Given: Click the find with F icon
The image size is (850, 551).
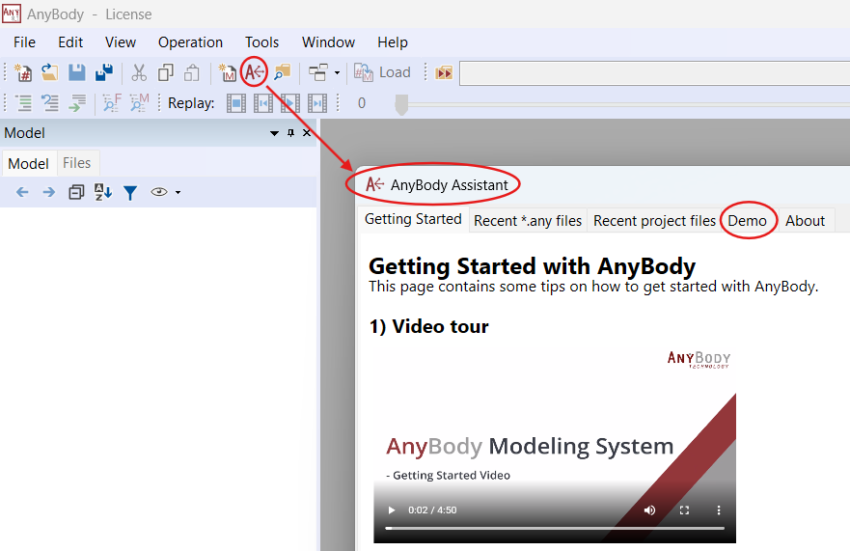Looking at the screenshot, I should click(112, 102).
